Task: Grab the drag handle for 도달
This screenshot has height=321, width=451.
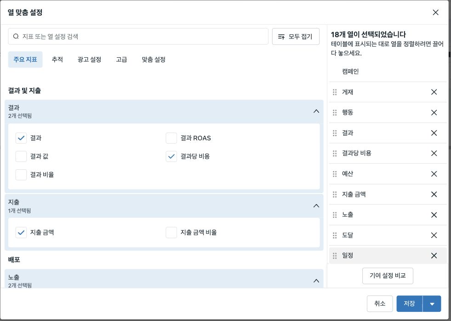Action: click(x=335, y=235)
